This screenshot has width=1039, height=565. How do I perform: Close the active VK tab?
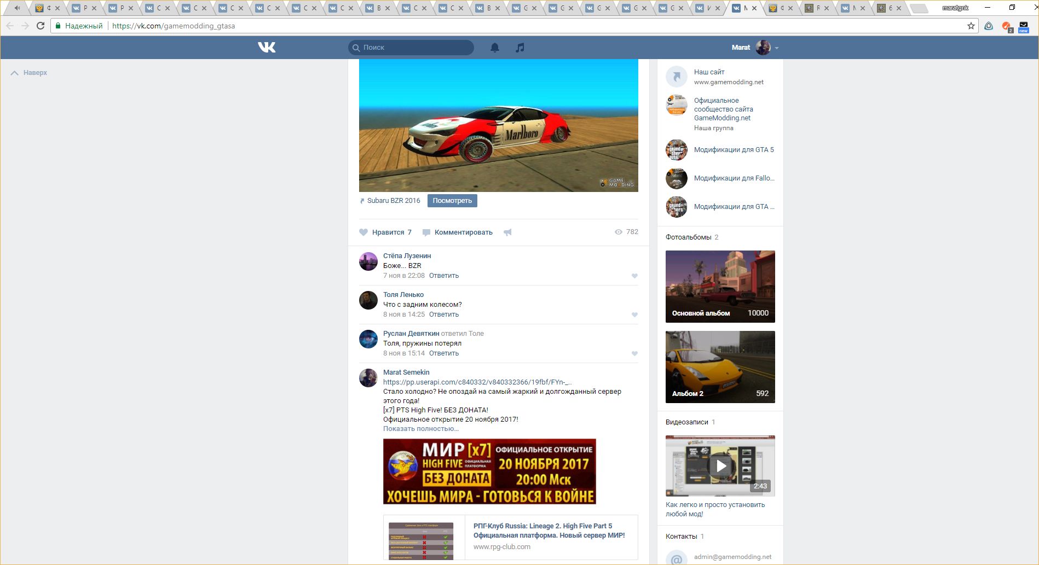pyautogui.click(x=754, y=8)
